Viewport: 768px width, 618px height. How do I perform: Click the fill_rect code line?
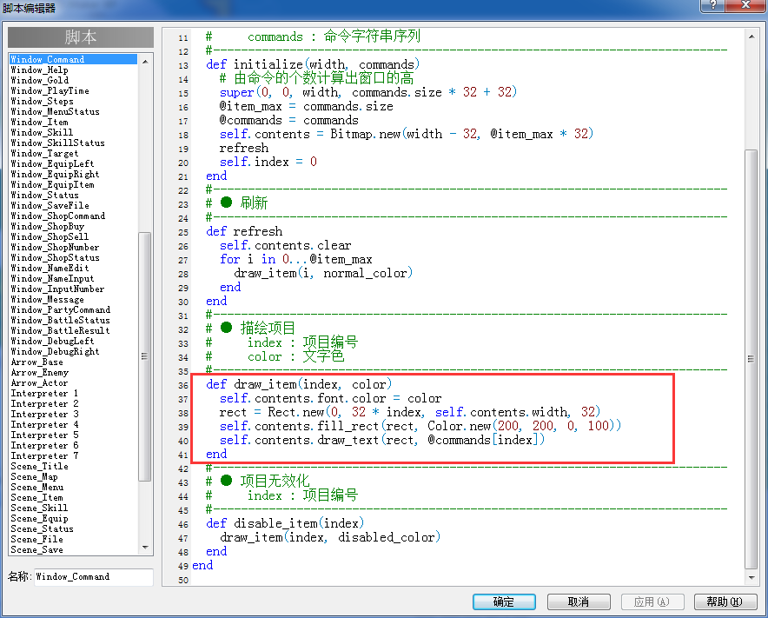(420, 426)
